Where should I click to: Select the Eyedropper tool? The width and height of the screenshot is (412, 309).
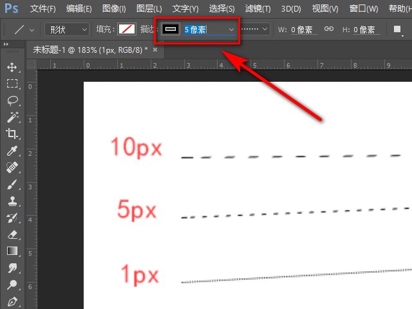[12, 151]
